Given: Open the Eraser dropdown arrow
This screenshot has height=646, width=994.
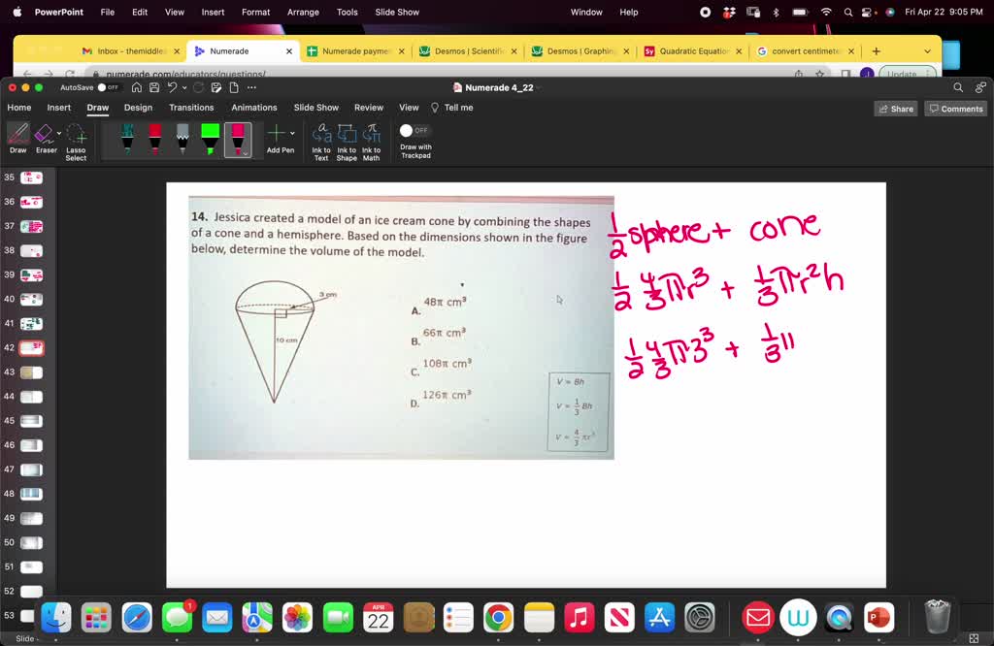Looking at the screenshot, I should coord(58,133).
